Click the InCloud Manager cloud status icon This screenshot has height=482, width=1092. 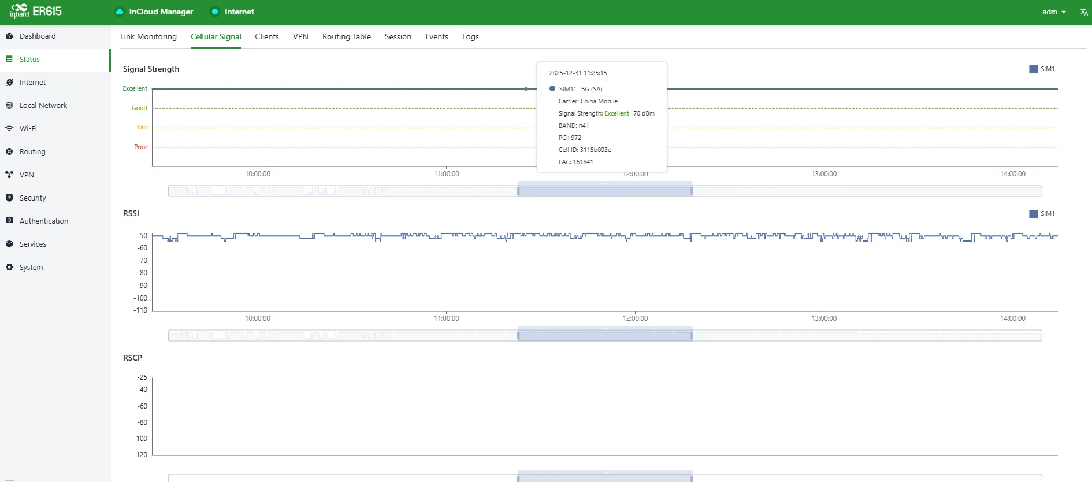[x=120, y=12]
